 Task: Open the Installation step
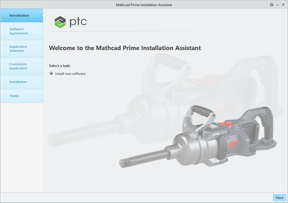click(x=22, y=82)
